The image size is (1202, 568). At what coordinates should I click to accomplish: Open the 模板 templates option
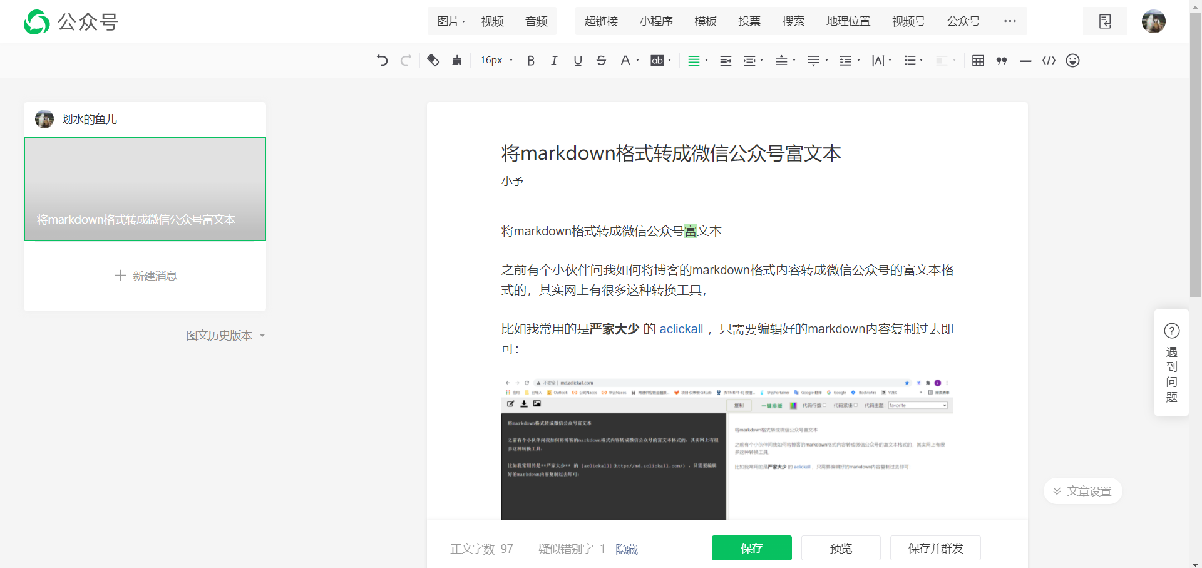coord(706,21)
